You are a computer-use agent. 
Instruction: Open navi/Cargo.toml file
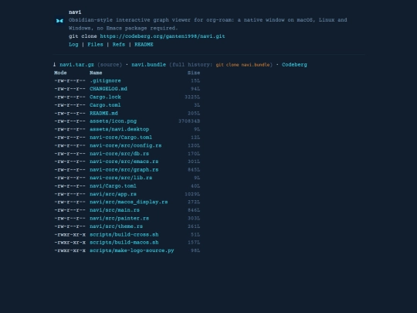point(113,186)
